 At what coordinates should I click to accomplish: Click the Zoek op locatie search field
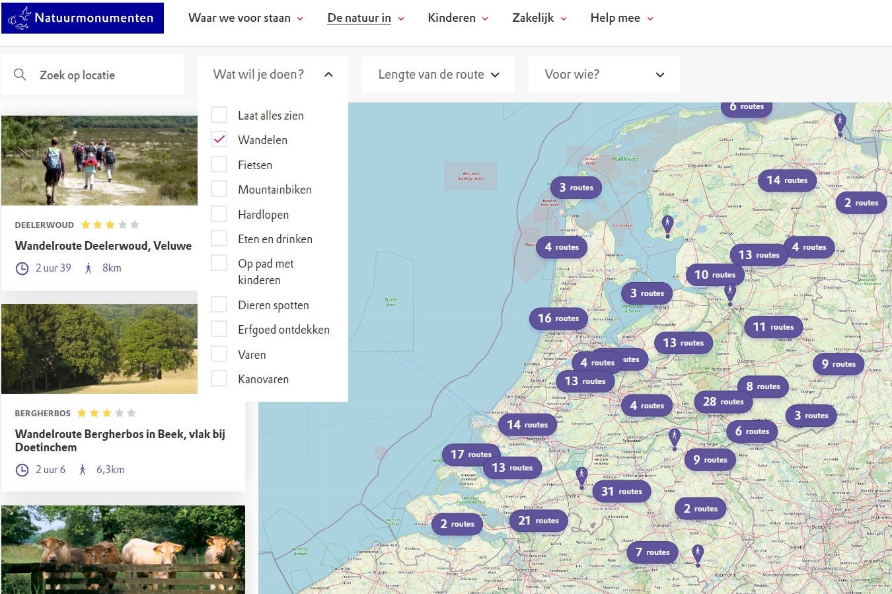[93, 74]
